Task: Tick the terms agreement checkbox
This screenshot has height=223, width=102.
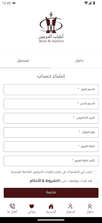Action: pyautogui.click(x=96, y=181)
